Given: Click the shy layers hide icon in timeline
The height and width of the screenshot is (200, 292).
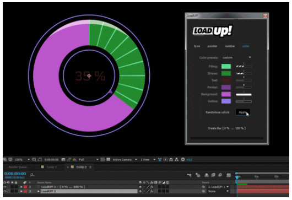Looking at the screenshot, I should coord(207,175).
